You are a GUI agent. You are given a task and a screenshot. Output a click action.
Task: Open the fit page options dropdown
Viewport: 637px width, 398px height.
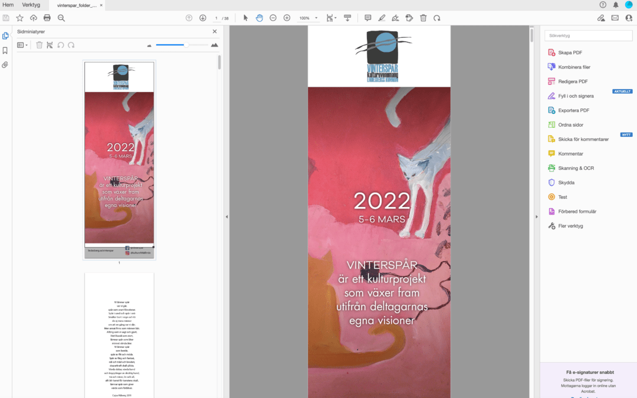(331, 18)
